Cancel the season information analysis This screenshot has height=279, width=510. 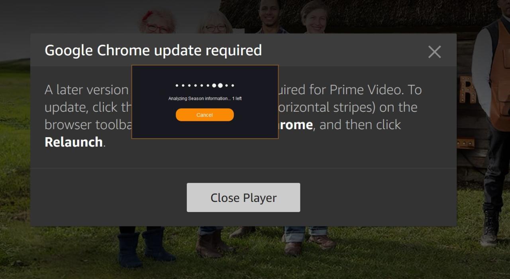tap(205, 115)
